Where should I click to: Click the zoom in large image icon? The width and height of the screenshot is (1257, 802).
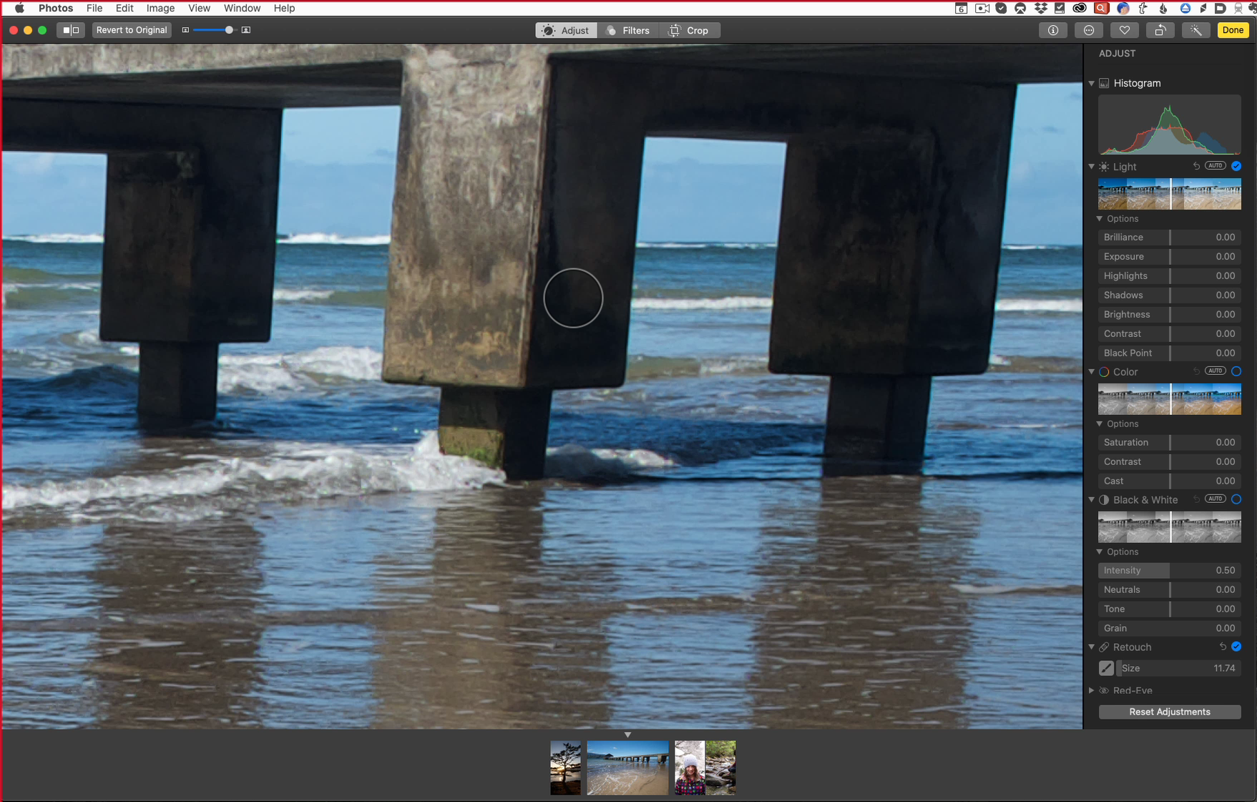coord(246,30)
